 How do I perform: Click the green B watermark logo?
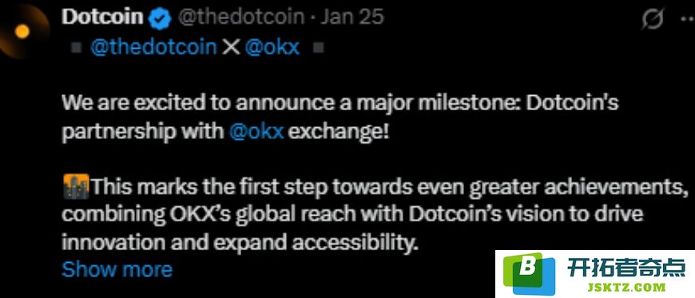click(530, 272)
